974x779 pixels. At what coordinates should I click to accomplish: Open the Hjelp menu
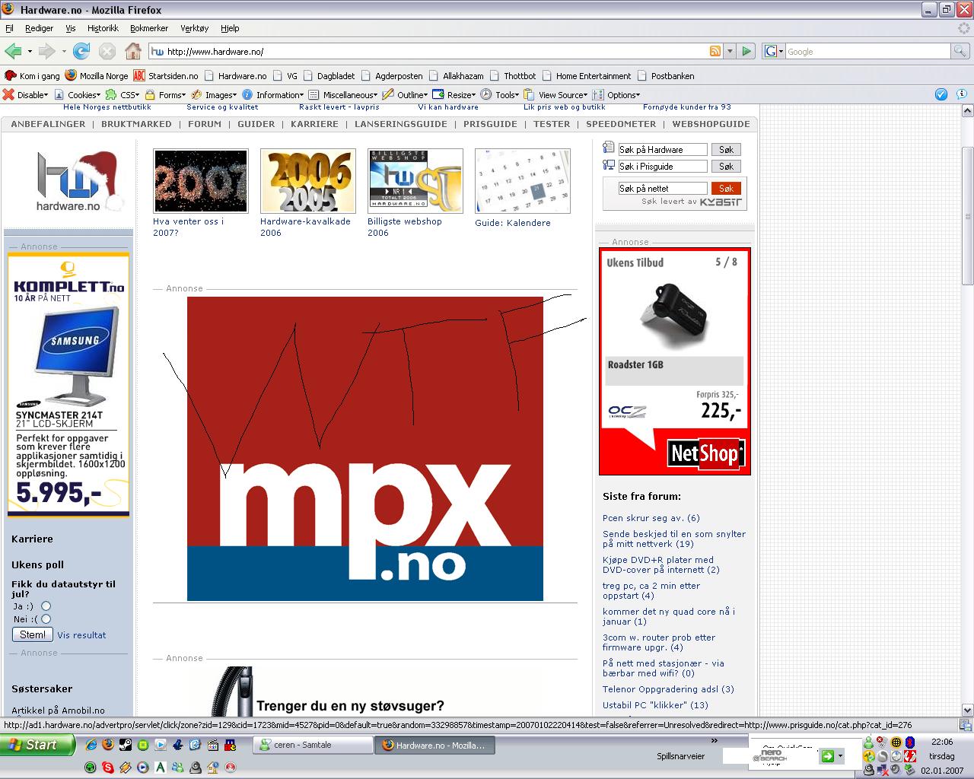(x=230, y=28)
